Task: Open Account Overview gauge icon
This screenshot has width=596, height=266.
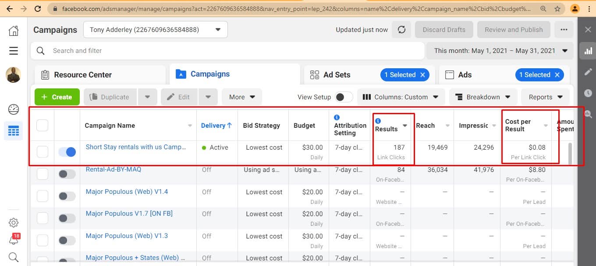Action: pos(14,109)
